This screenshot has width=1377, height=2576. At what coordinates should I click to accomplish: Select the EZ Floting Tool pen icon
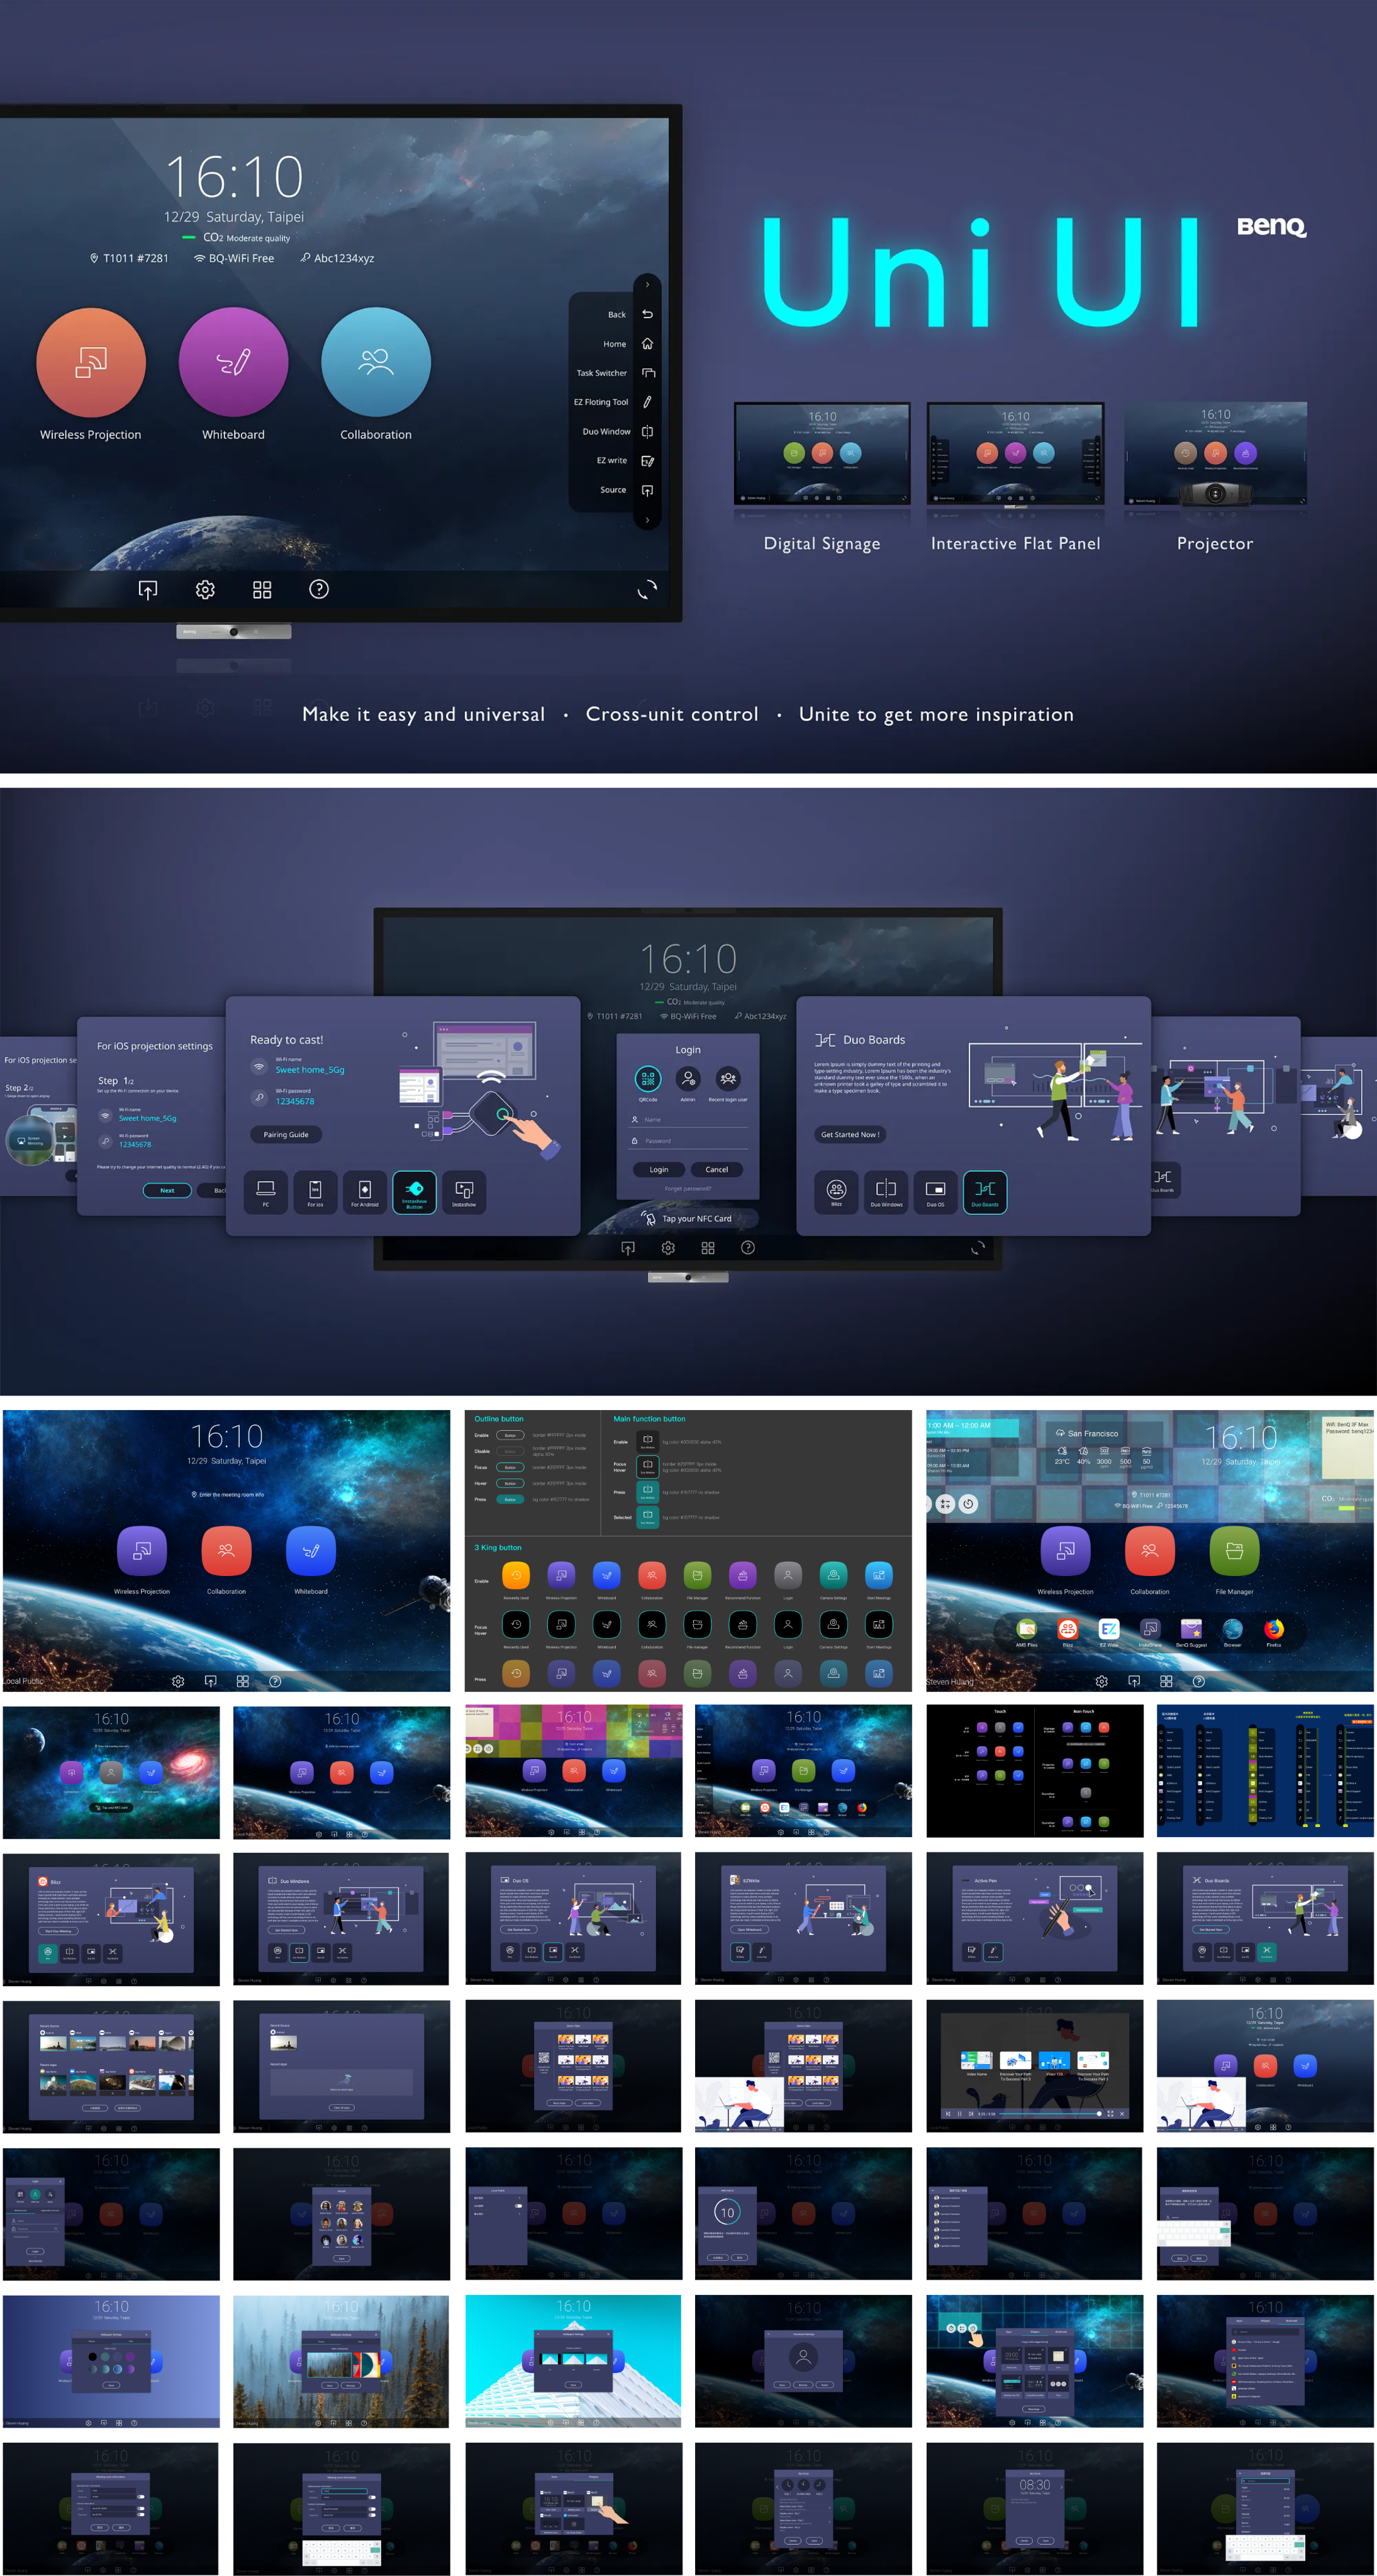pyautogui.click(x=648, y=402)
